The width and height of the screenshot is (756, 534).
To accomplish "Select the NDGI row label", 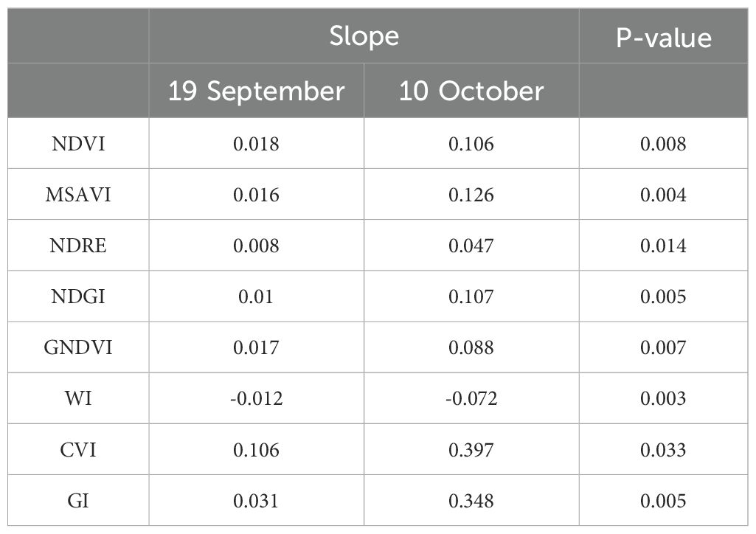I will (78, 297).
